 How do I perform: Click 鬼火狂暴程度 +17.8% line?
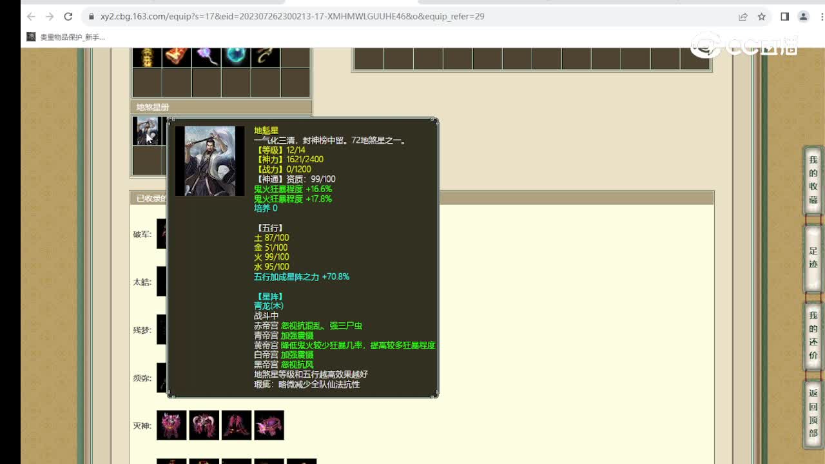tap(293, 198)
